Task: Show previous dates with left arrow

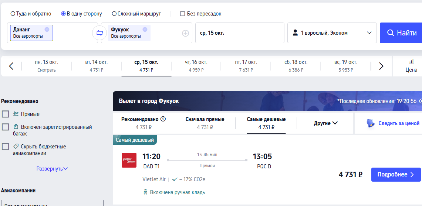Action: (11, 66)
